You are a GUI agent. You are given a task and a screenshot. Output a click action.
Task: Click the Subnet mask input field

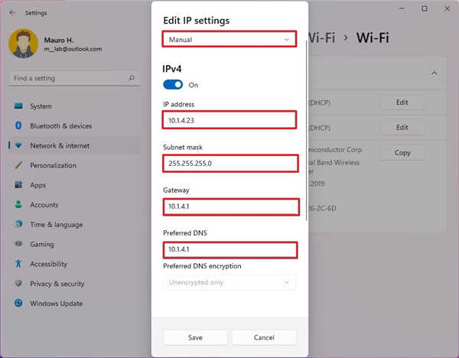(x=229, y=163)
